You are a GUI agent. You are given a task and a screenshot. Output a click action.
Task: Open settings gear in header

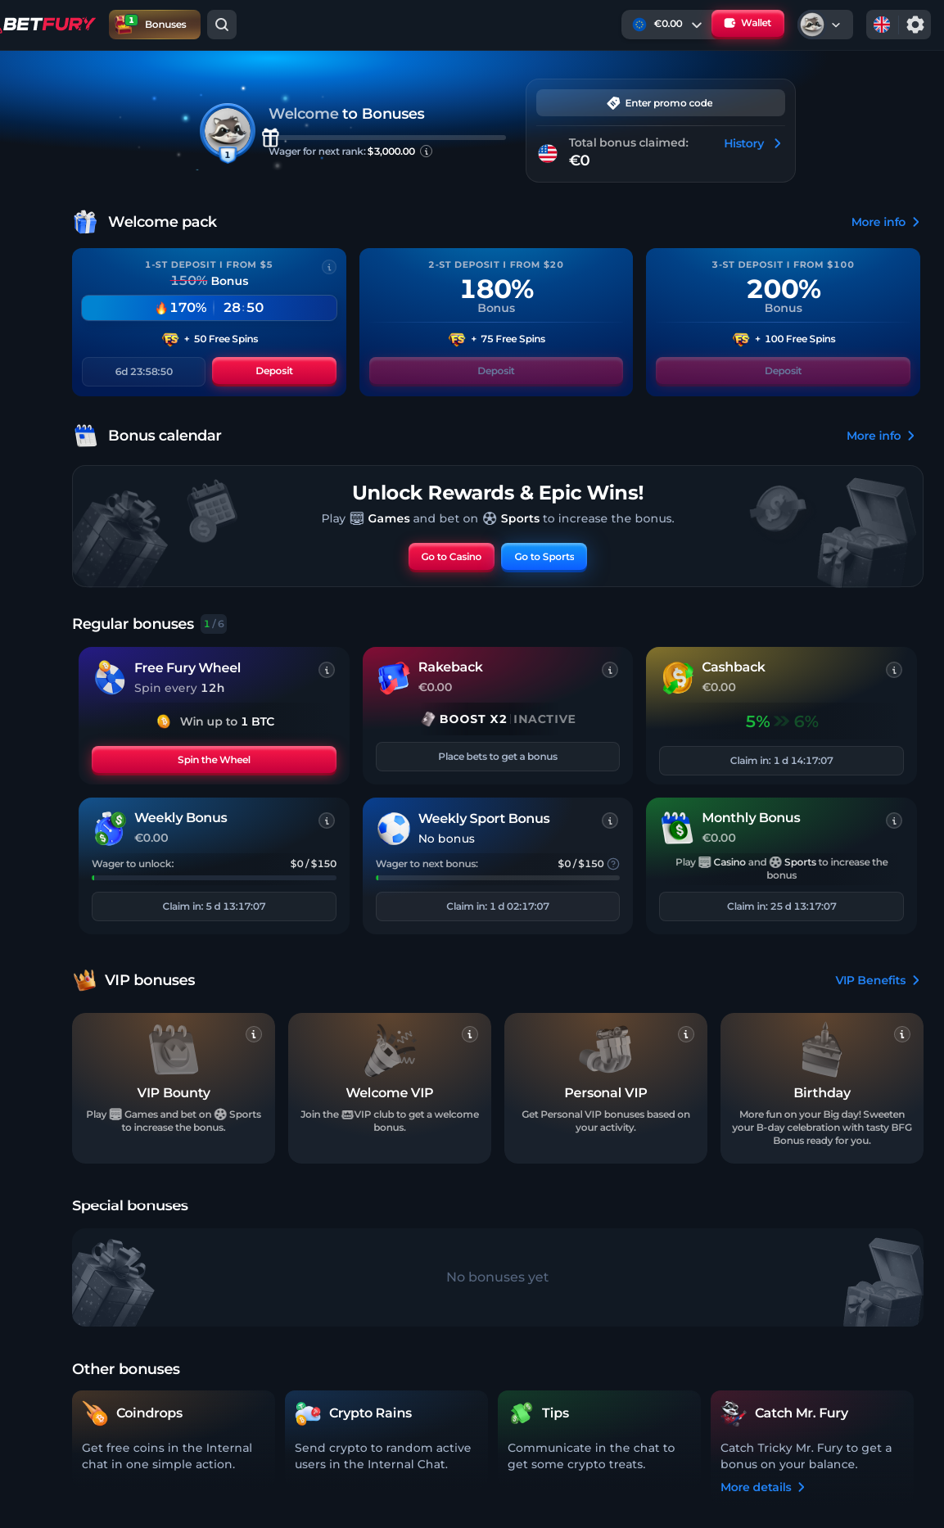tap(915, 25)
